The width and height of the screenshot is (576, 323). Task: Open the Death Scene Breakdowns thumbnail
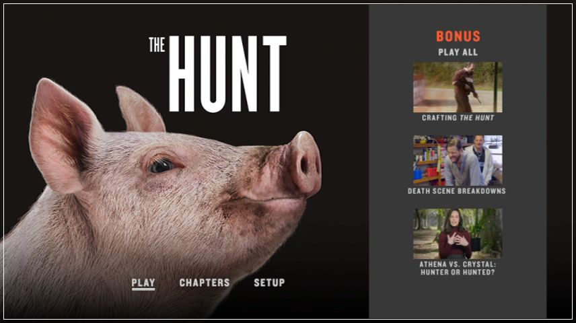point(458,160)
